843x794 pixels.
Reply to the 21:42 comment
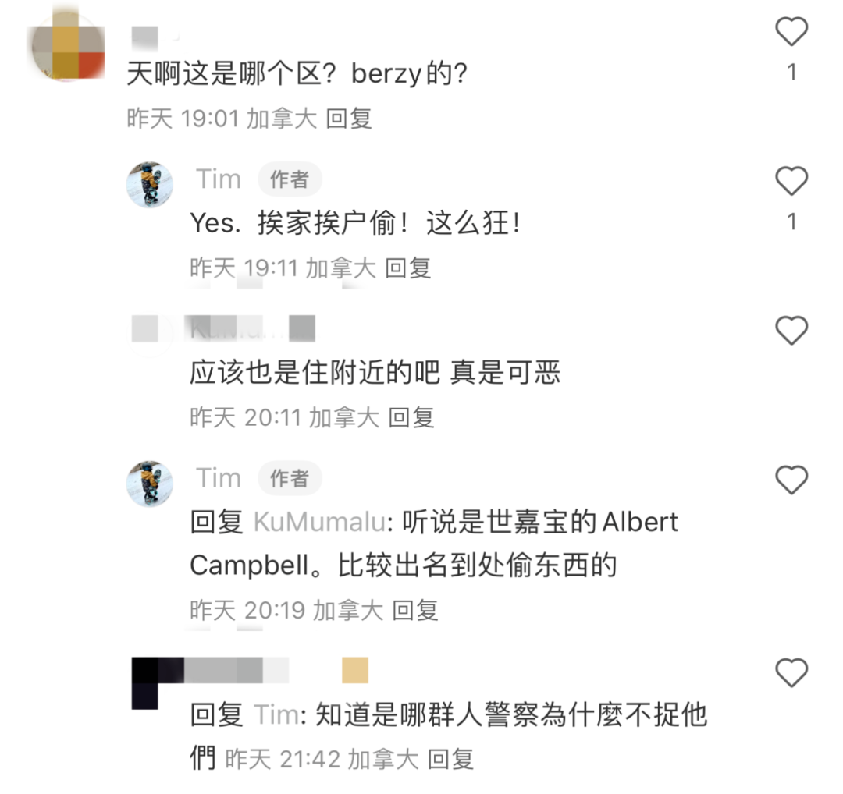450,760
